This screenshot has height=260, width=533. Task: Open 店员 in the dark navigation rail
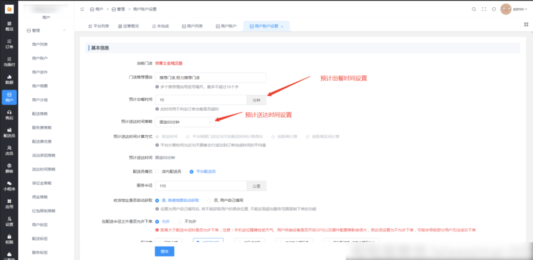pyautogui.click(x=9, y=150)
